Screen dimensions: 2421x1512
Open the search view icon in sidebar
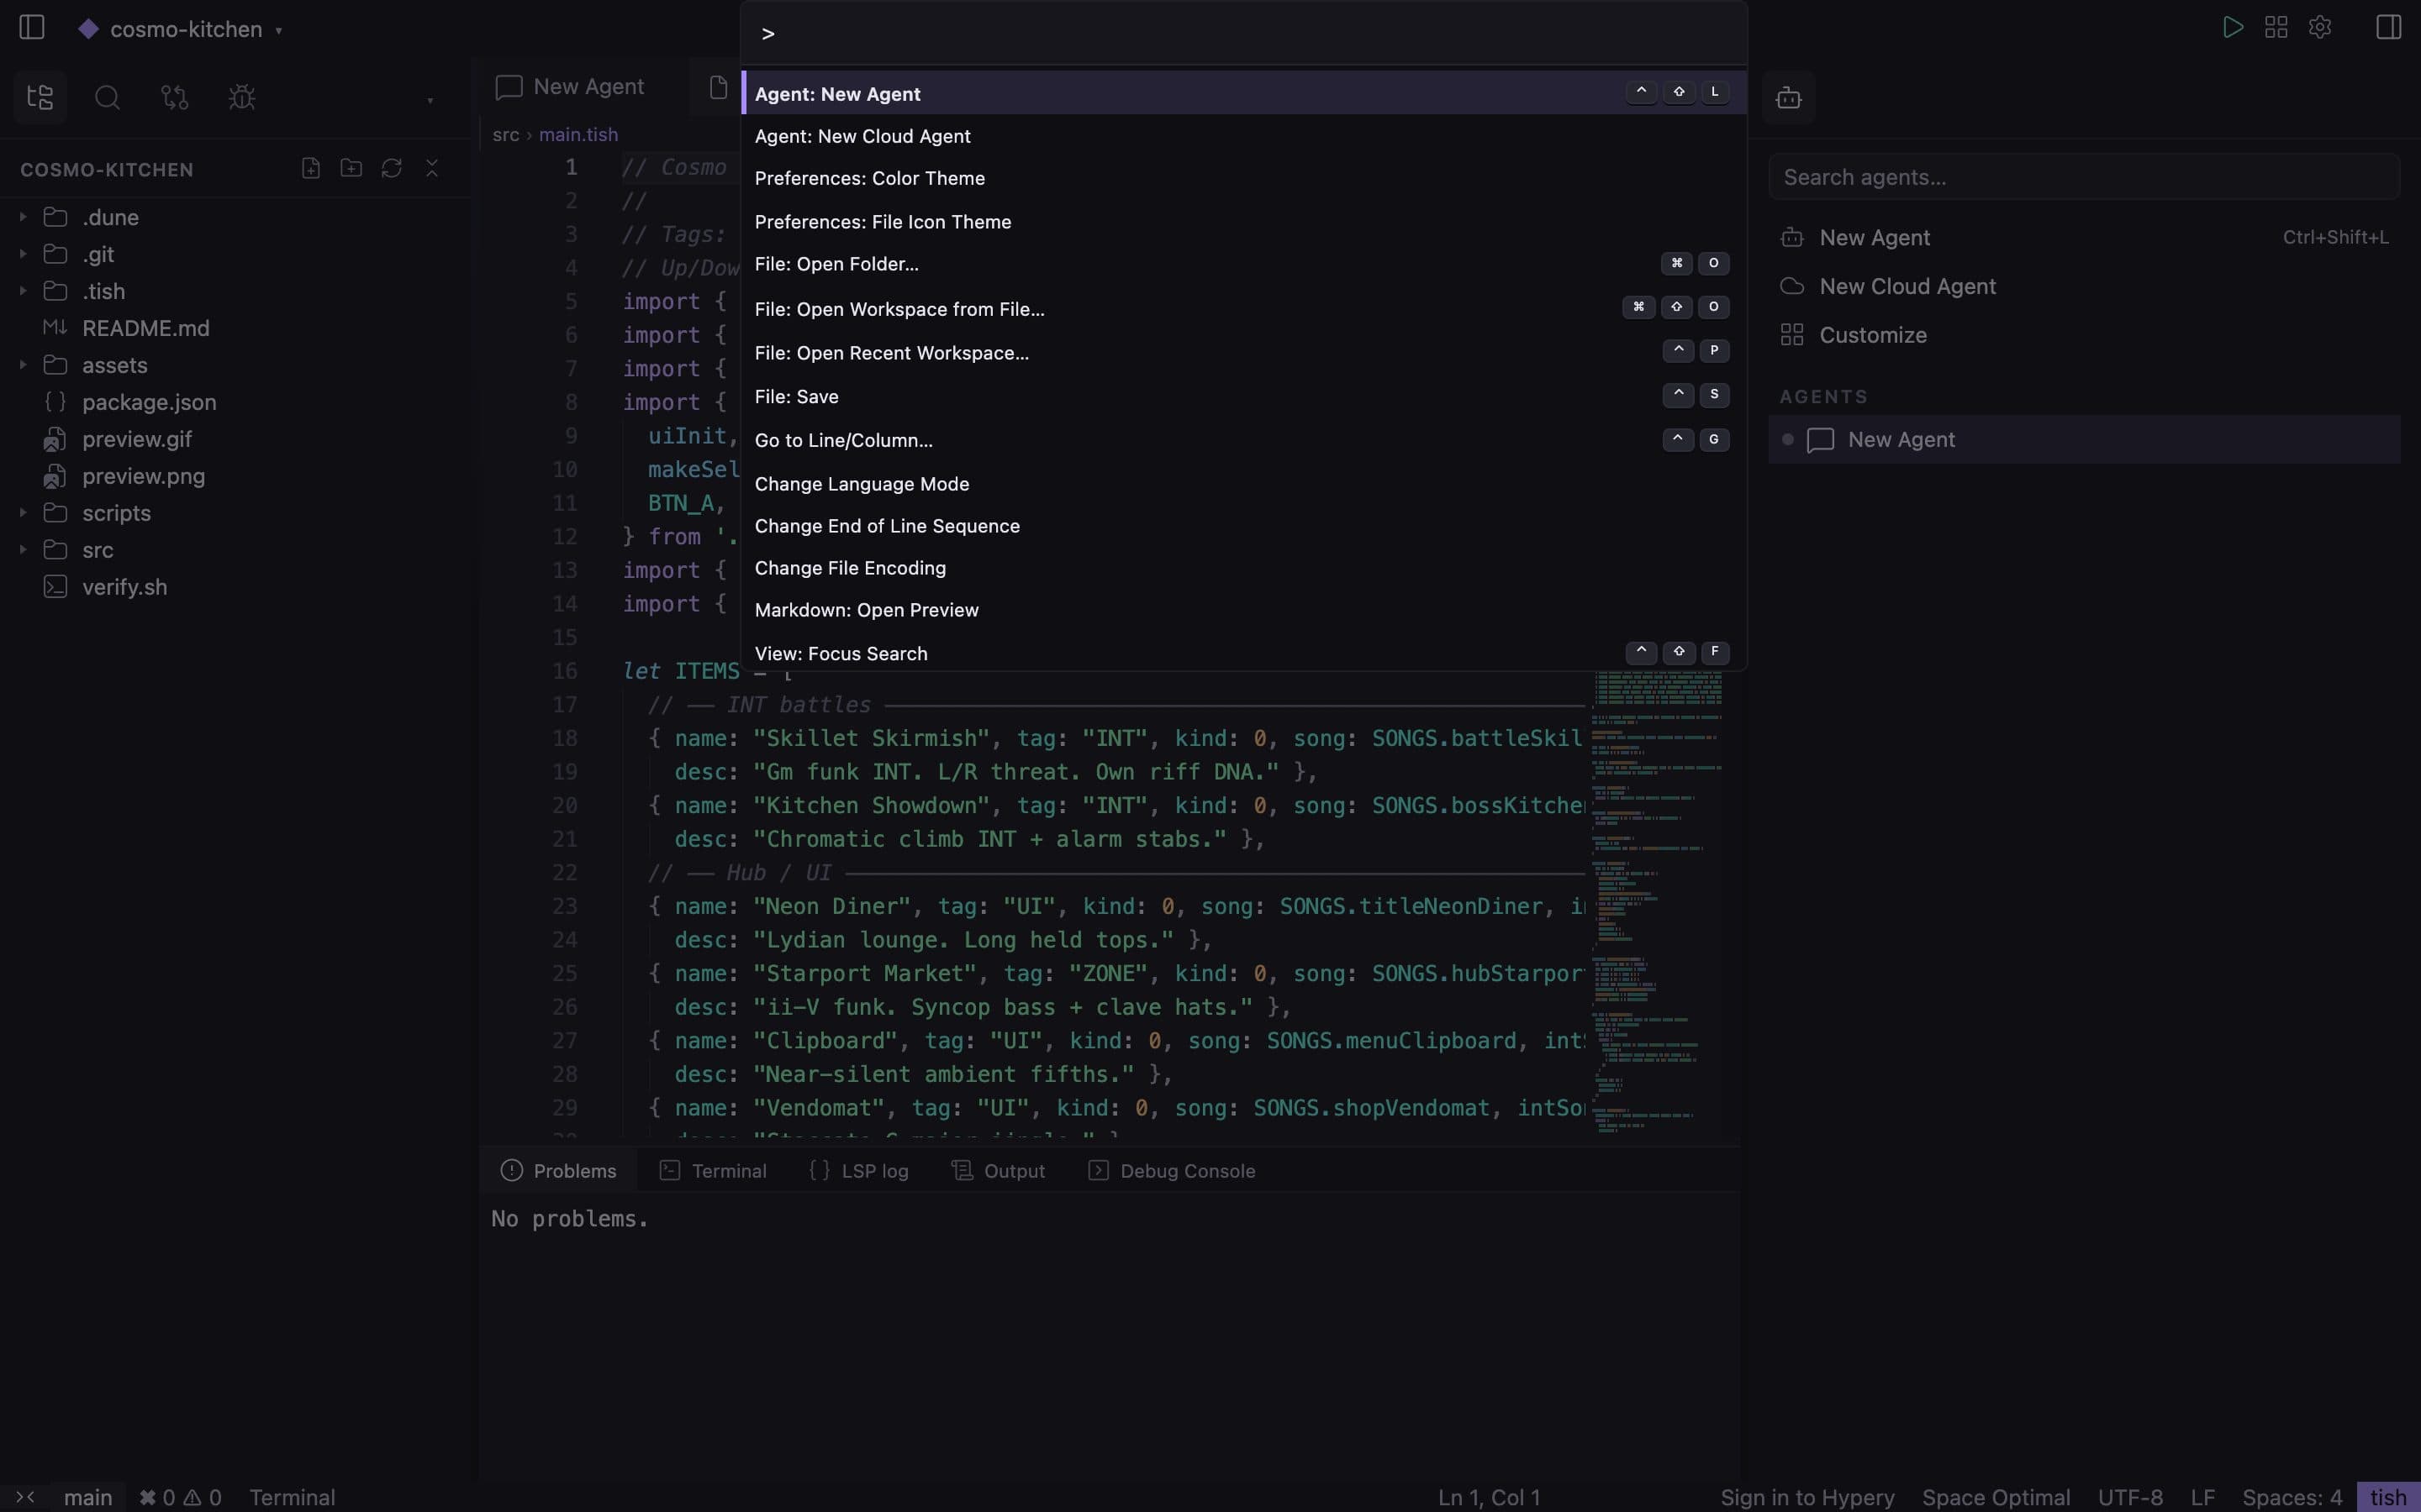[x=107, y=97]
